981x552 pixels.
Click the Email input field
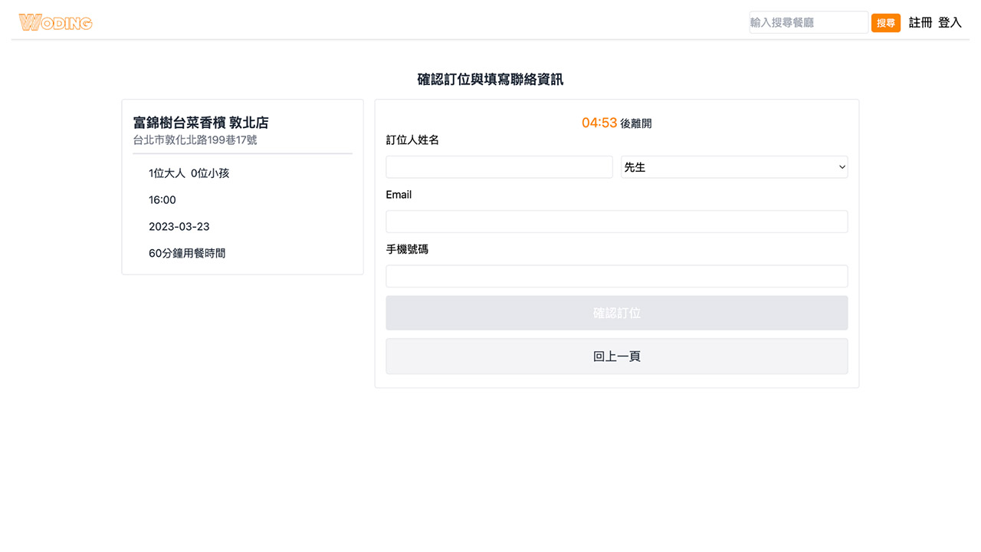(616, 222)
